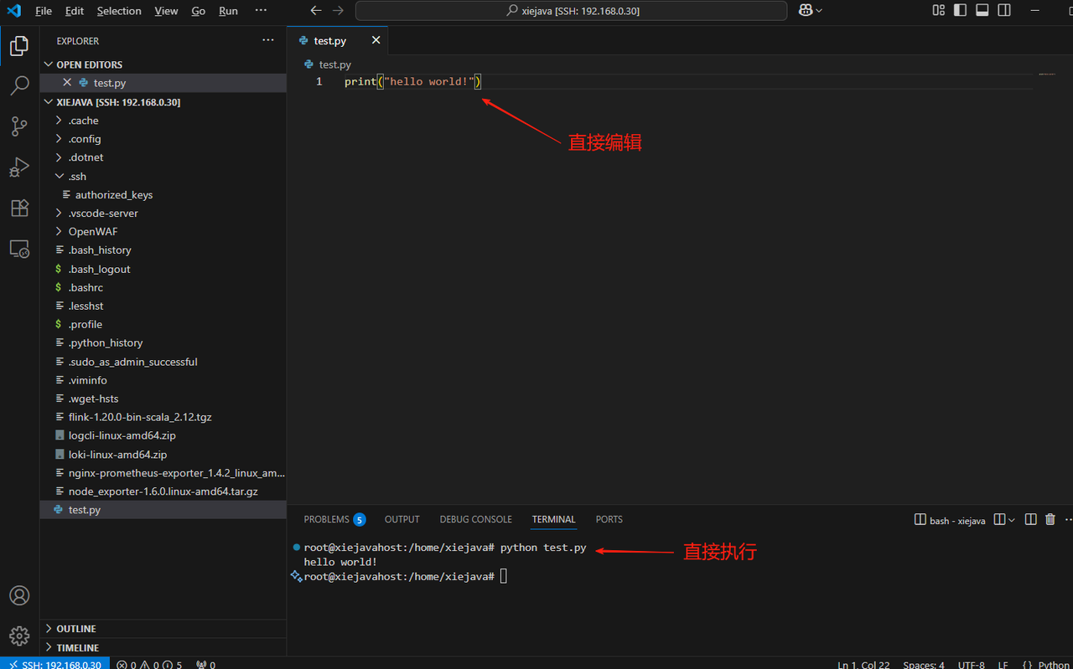Expand the OUTLINE section
The width and height of the screenshot is (1073, 669).
(75, 629)
